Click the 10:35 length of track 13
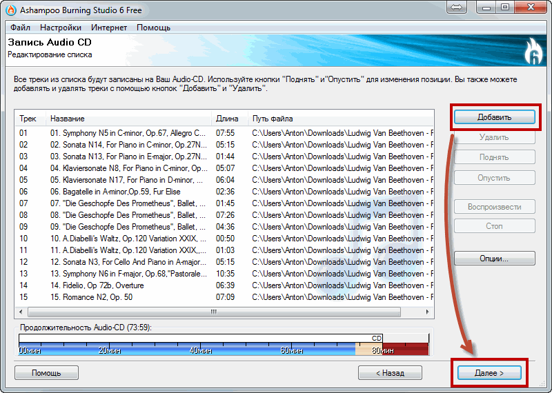552x393 pixels. [226, 274]
